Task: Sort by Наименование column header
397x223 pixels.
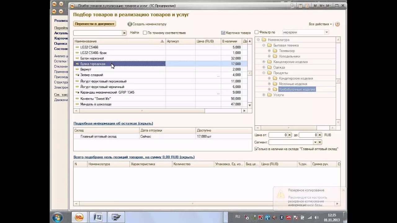Action: (119, 41)
